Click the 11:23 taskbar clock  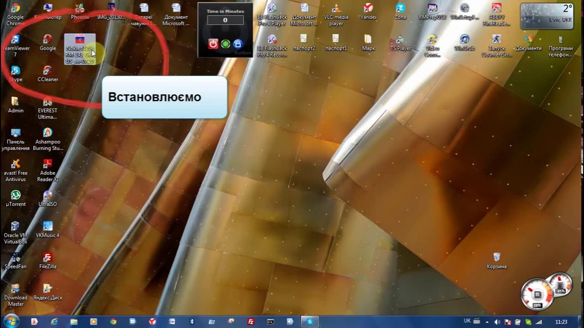coord(561,322)
